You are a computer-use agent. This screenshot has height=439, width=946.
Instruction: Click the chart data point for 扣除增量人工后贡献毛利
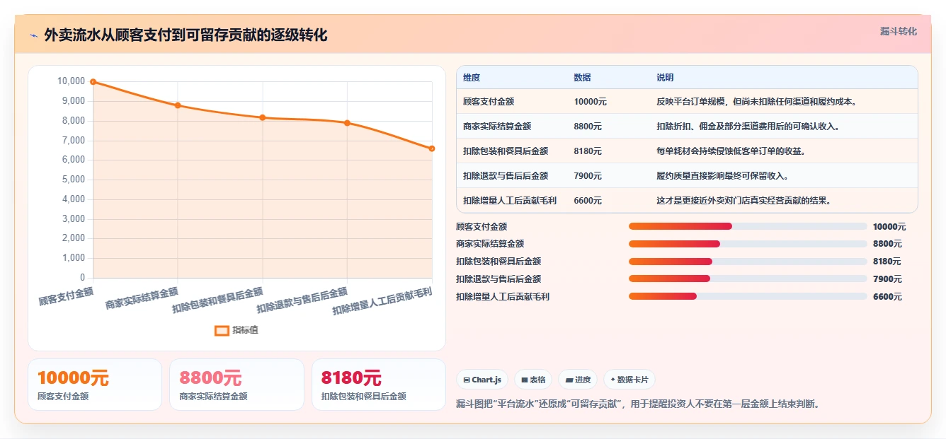(432, 148)
